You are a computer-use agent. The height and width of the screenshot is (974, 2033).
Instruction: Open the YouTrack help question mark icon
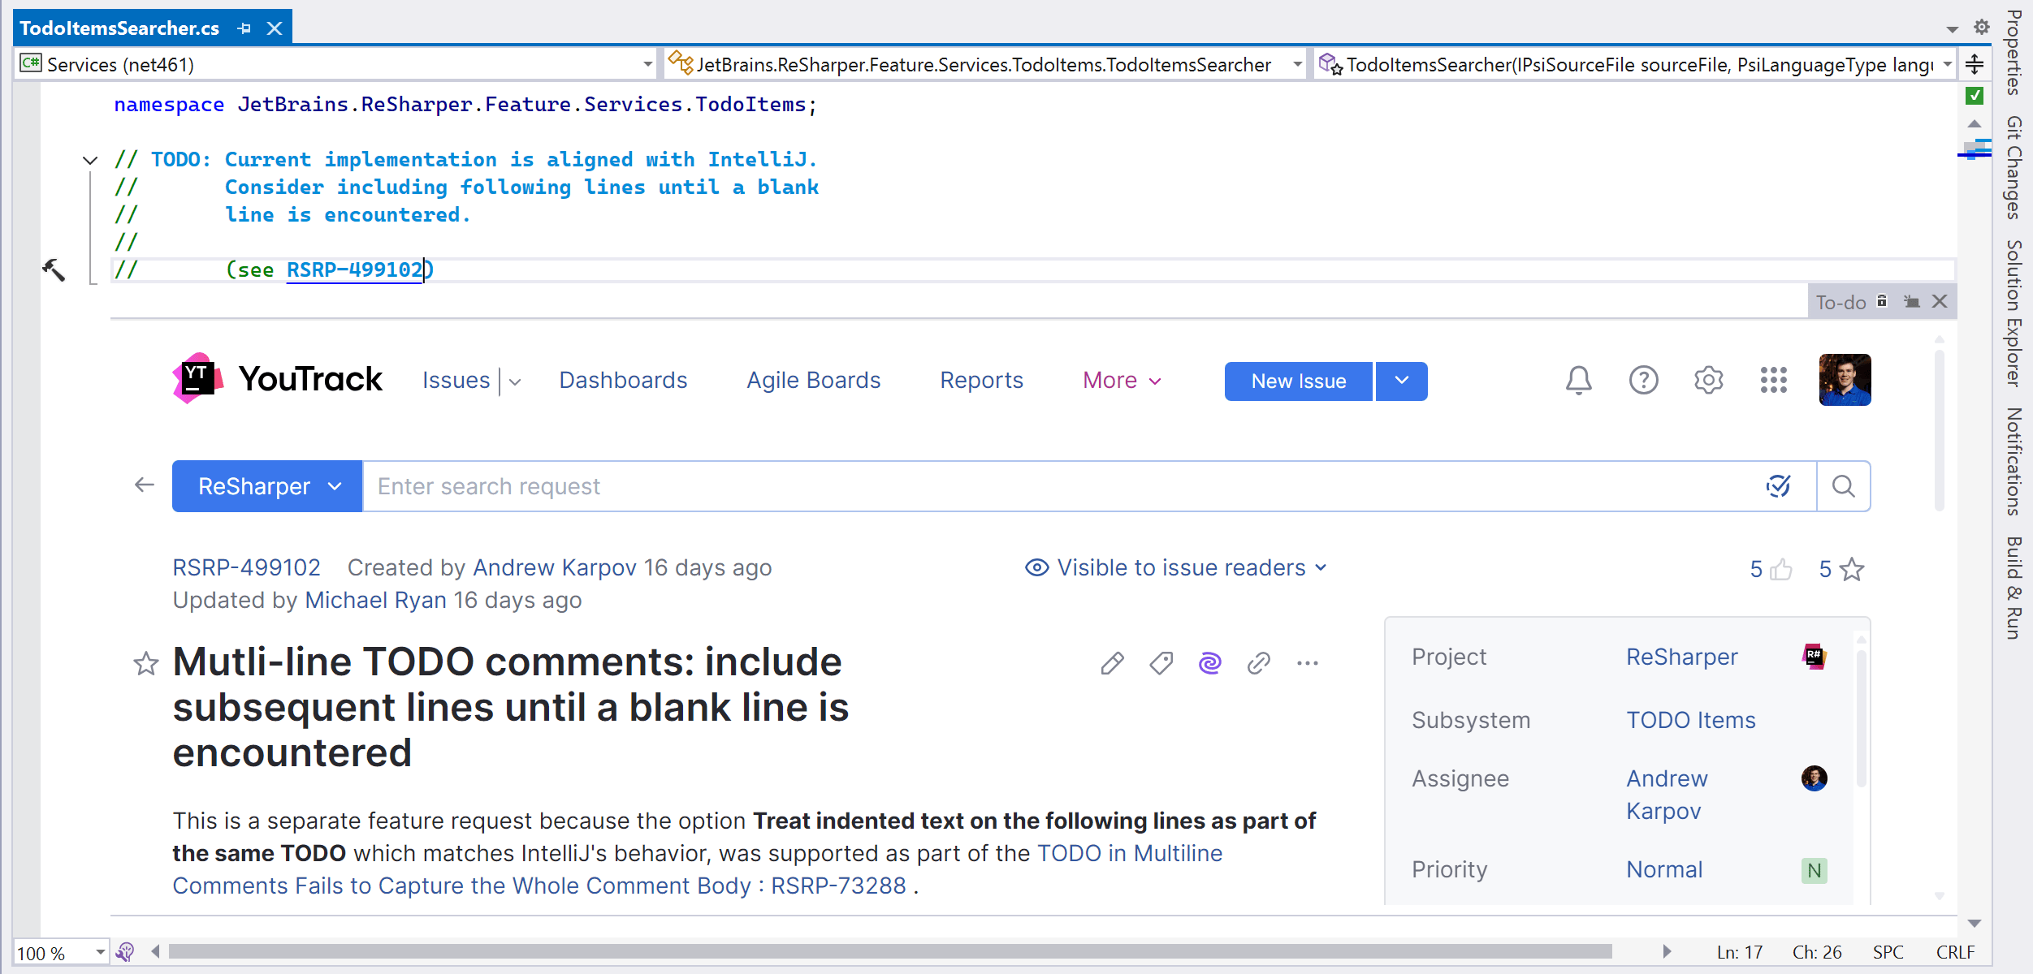pos(1643,381)
